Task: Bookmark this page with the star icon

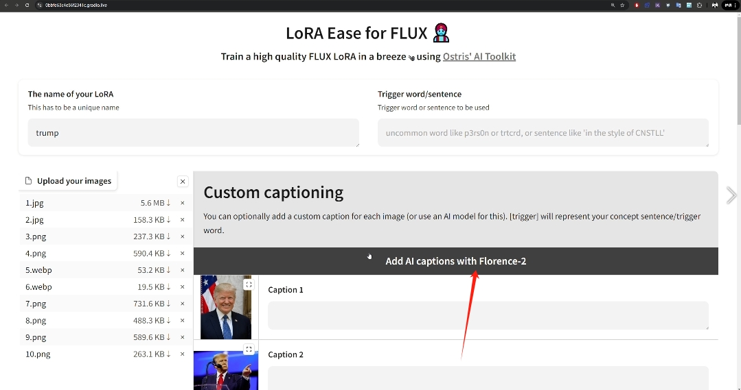Action: tap(622, 5)
